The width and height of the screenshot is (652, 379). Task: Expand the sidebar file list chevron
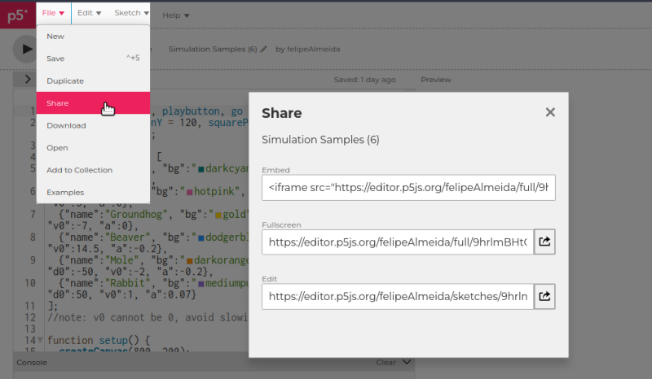27,80
